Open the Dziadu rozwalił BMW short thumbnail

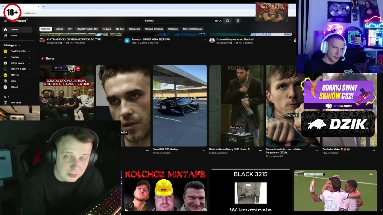point(67,93)
